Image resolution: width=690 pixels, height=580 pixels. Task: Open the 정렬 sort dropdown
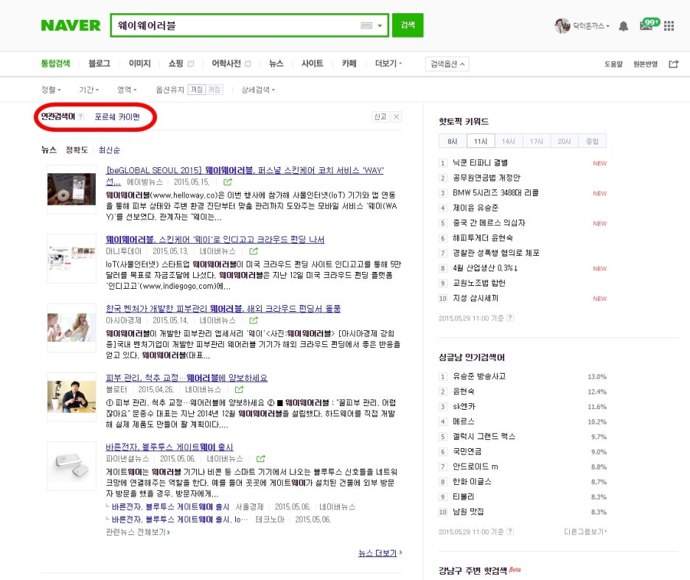(x=51, y=90)
